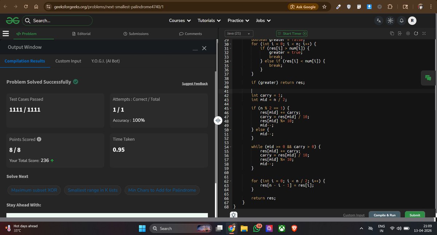The width and height of the screenshot is (437, 235).
Task: Copy the code using the copy icon
Action: (x=392, y=33)
